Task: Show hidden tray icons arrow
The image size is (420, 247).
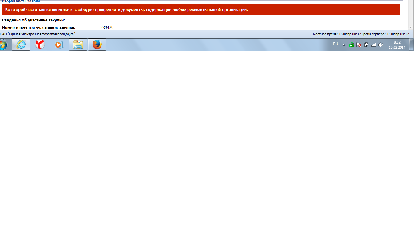Action: point(344,45)
